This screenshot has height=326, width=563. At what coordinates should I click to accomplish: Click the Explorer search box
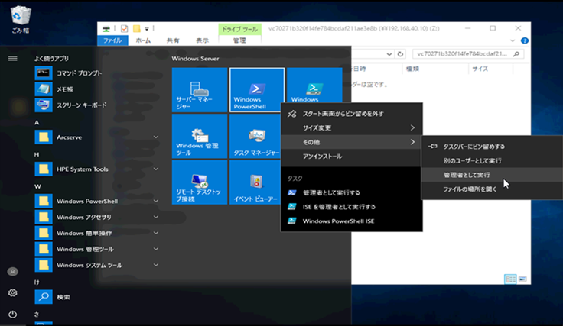[468, 54]
